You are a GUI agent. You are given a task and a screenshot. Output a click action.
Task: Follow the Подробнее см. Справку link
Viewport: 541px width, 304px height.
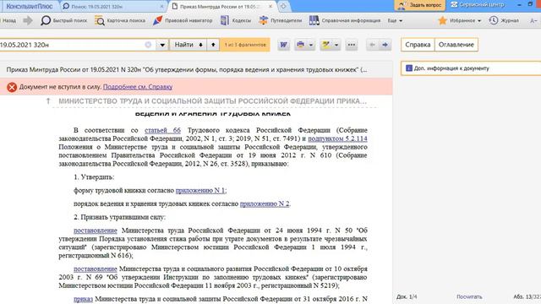(138, 87)
